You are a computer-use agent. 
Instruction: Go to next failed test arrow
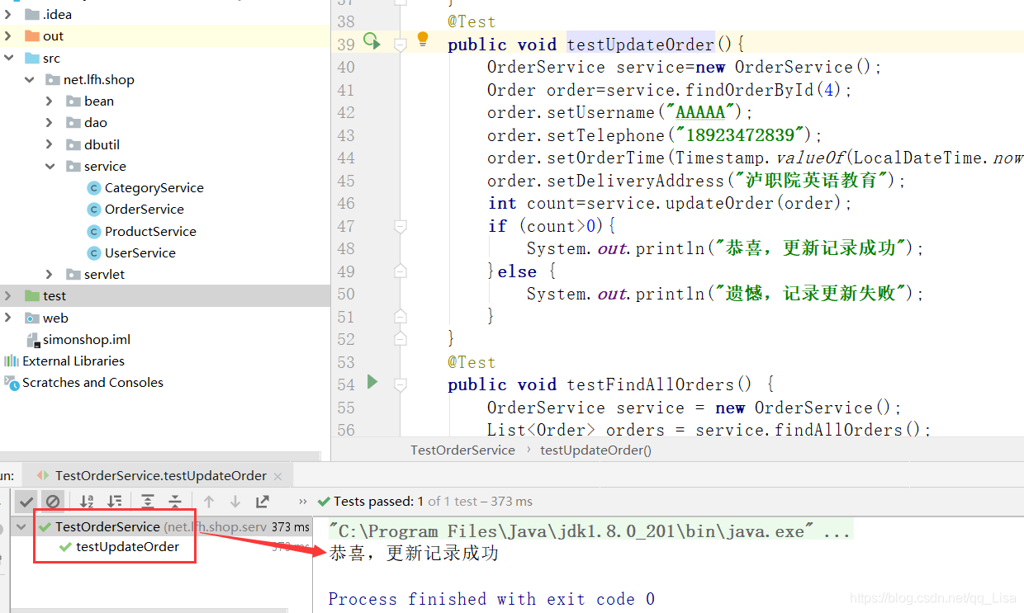[x=235, y=501]
